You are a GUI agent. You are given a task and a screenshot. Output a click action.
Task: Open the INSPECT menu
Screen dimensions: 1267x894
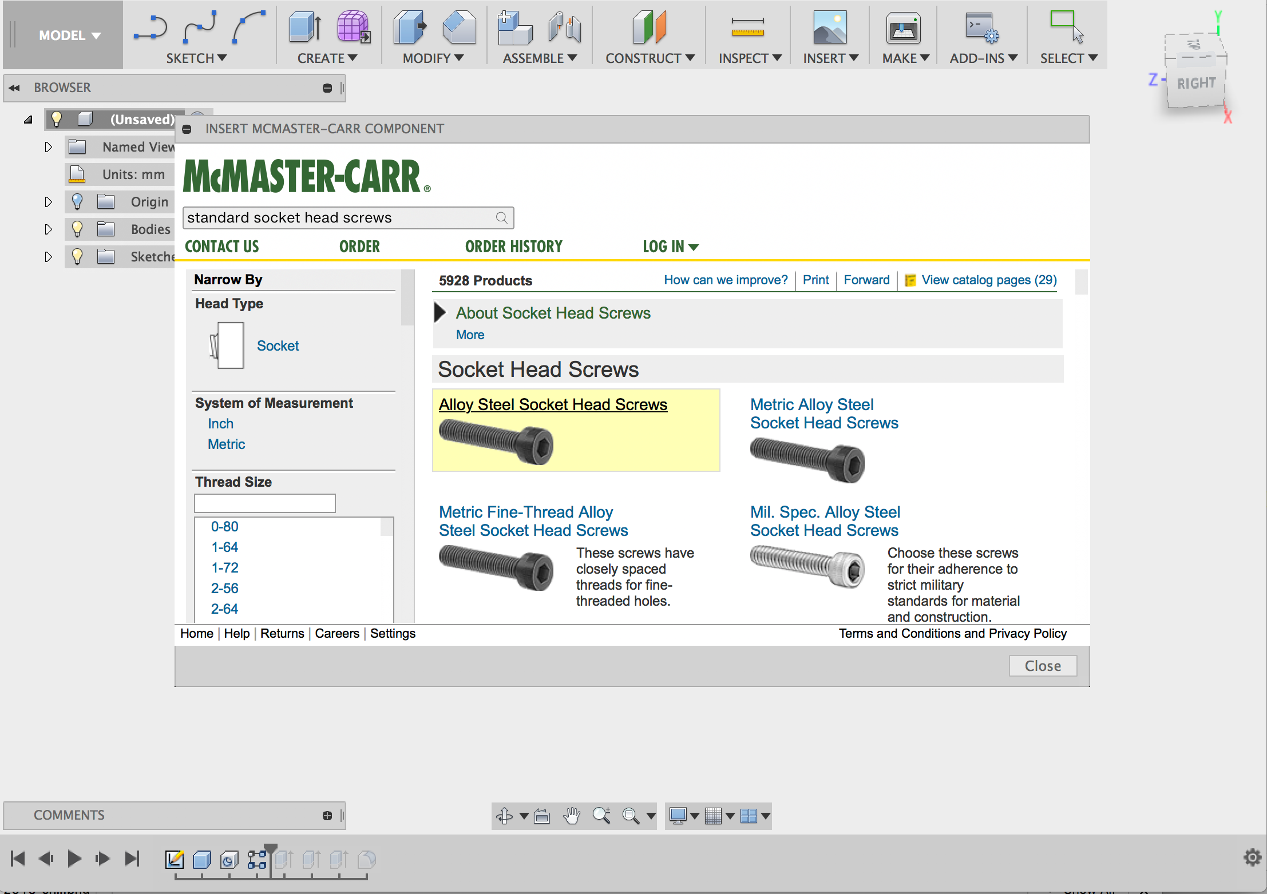tap(750, 58)
